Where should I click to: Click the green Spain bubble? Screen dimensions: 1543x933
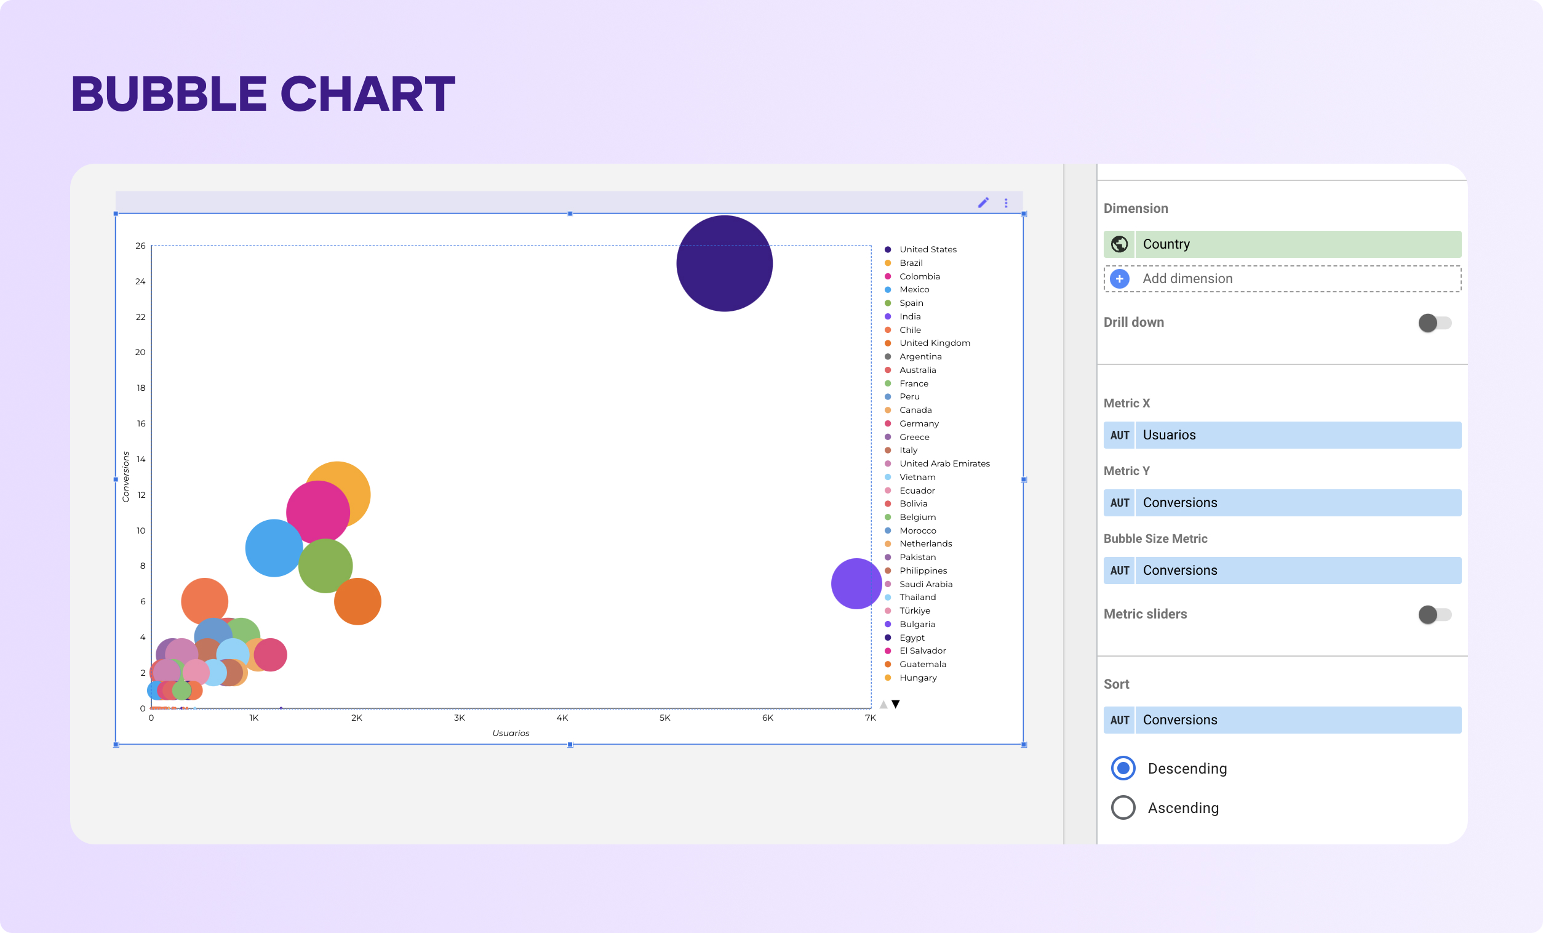[x=325, y=566]
